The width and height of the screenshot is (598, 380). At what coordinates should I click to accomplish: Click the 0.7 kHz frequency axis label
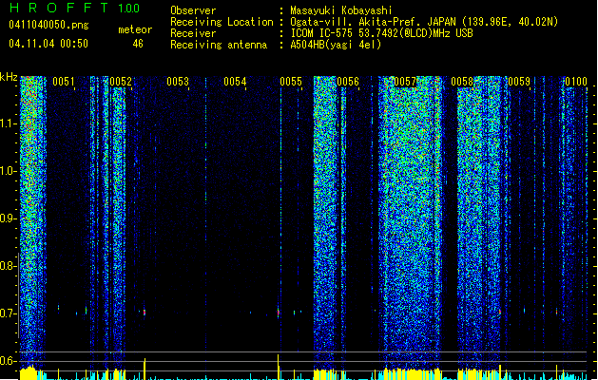point(8,313)
